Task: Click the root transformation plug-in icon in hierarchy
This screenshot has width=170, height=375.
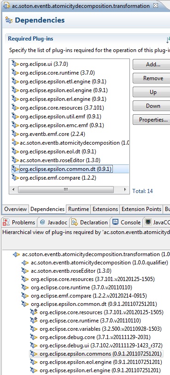Action: tap(17, 254)
